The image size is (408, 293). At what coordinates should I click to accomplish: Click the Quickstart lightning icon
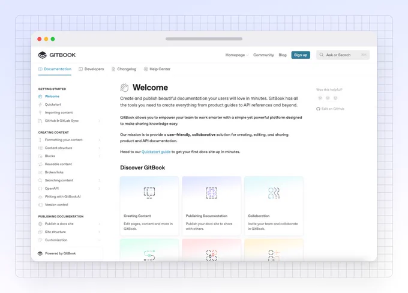[40, 104]
